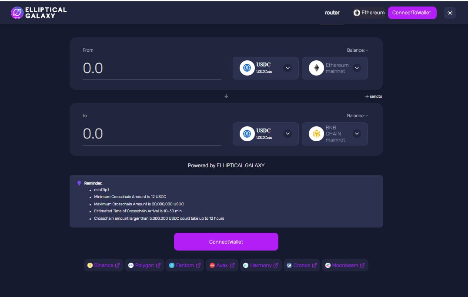Image resolution: width=468 pixels, height=297 pixels.
Task: Click the BNB CHAIN cube icon
Action: tap(316, 134)
